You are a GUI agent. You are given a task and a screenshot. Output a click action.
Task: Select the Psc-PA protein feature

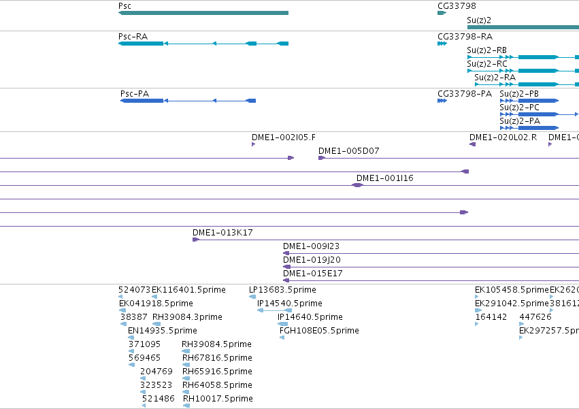188,101
